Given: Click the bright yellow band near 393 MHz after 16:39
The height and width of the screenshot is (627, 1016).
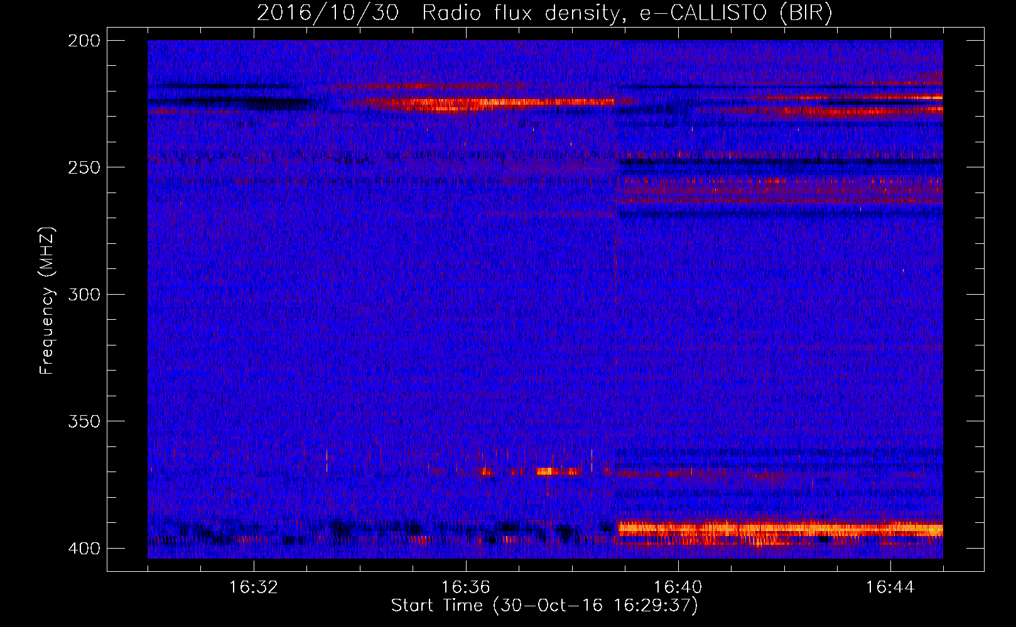Looking at the screenshot, I should 780,529.
